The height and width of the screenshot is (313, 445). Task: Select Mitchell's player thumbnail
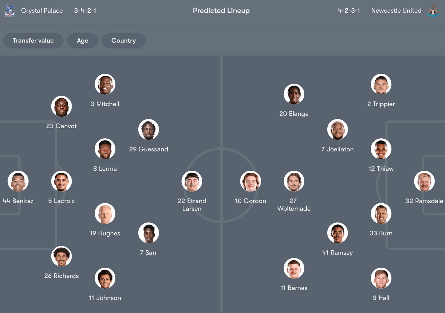[105, 84]
